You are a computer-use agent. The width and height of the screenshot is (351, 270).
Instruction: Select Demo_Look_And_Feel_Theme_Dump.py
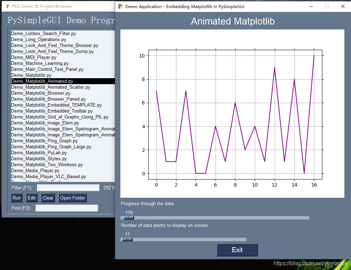[63, 51]
